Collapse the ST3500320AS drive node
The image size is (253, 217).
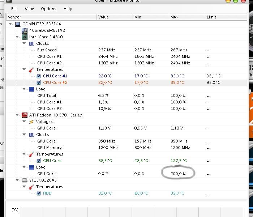[x=17, y=180]
